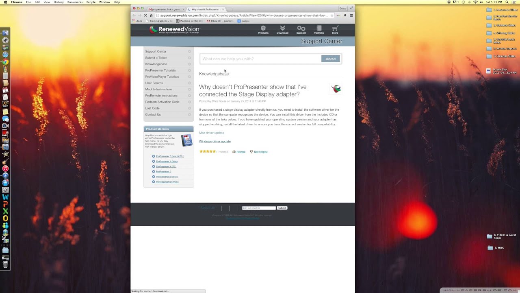This screenshot has width=520, height=293.
Task: Click the PDF product manual icon
Action: pyautogui.click(x=186, y=140)
